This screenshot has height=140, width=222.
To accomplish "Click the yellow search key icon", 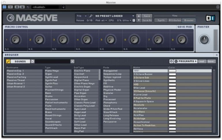I will click(x=8, y=62).
